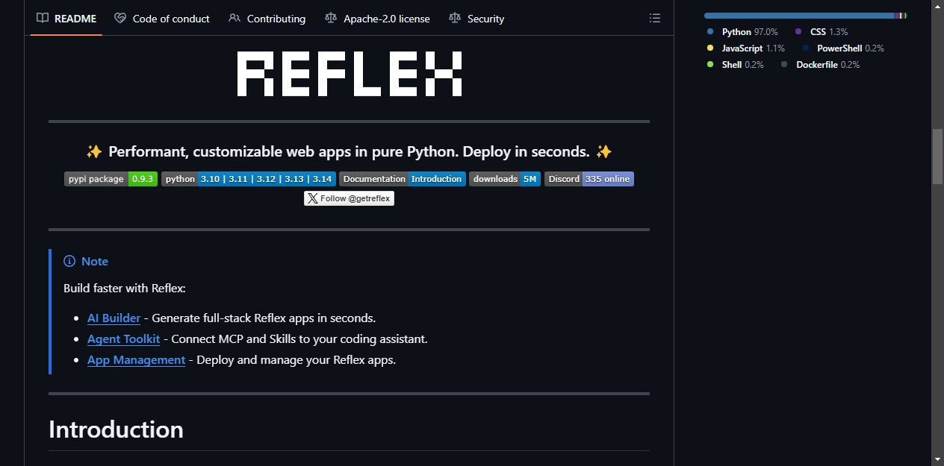Open the Security tab

click(476, 19)
